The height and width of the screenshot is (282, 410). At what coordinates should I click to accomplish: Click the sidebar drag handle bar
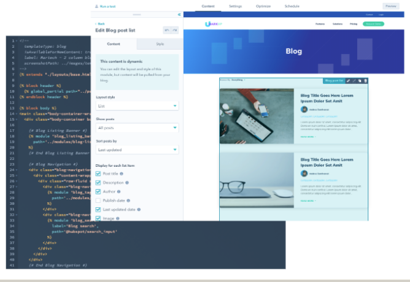click(137, 15)
